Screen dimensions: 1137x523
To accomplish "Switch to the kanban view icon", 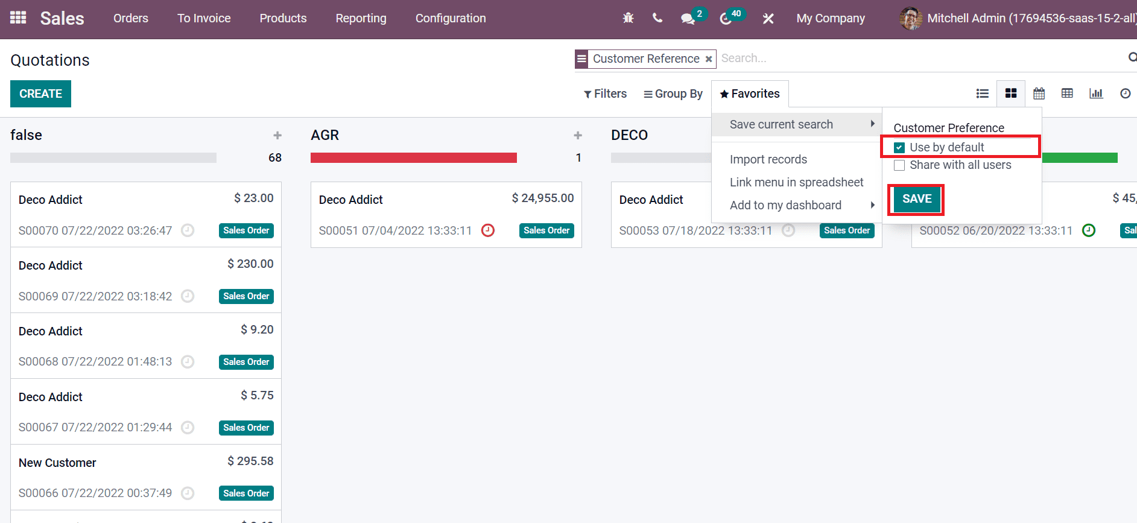I will click(1011, 94).
